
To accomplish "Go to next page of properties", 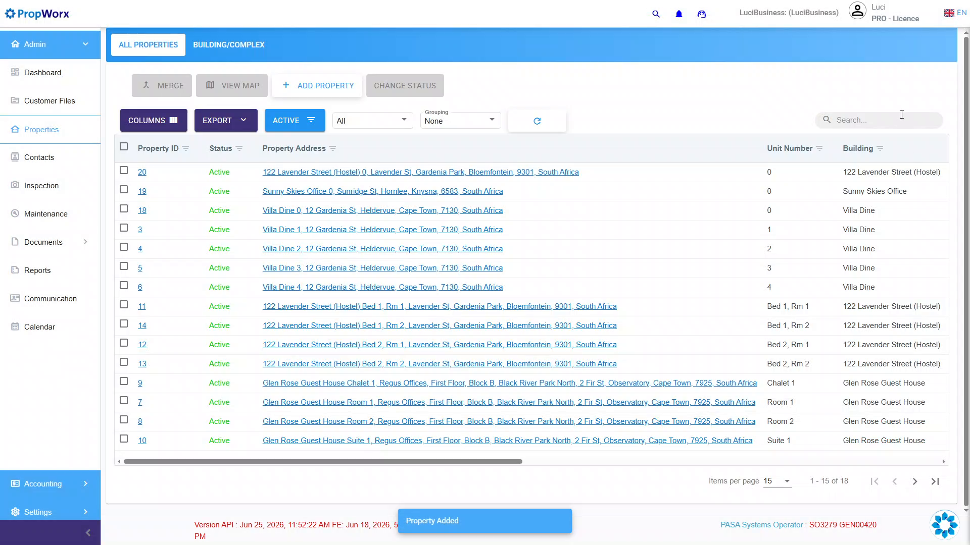I will [915, 481].
